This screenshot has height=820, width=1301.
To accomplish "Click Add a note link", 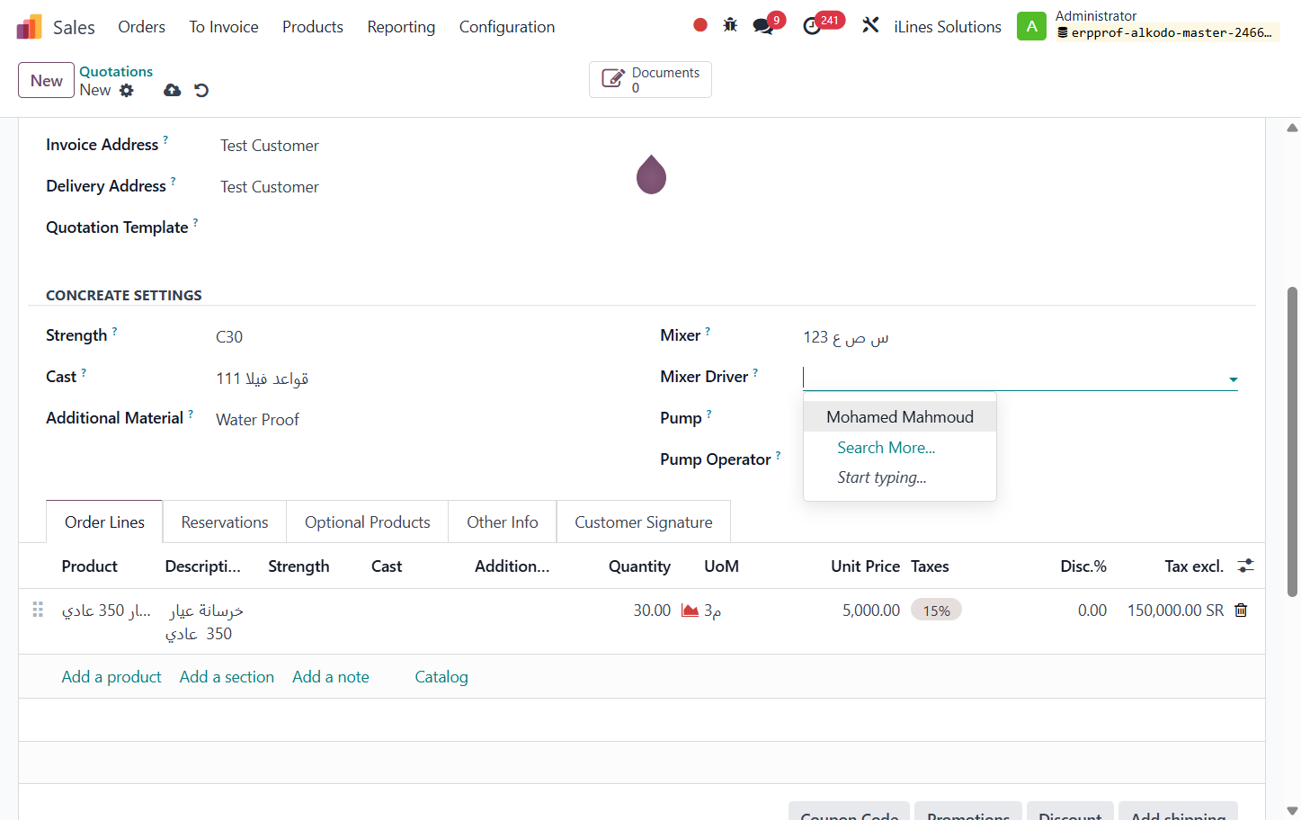I will [331, 677].
